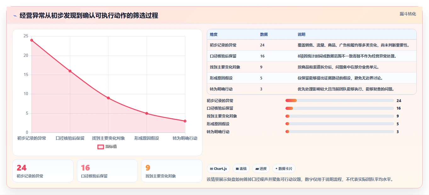Open the 9 找到主要变化对象 summary card
429x195 pixels.
[x=172, y=171]
